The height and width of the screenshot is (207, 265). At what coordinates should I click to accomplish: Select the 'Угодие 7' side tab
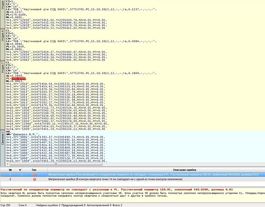[2, 95]
